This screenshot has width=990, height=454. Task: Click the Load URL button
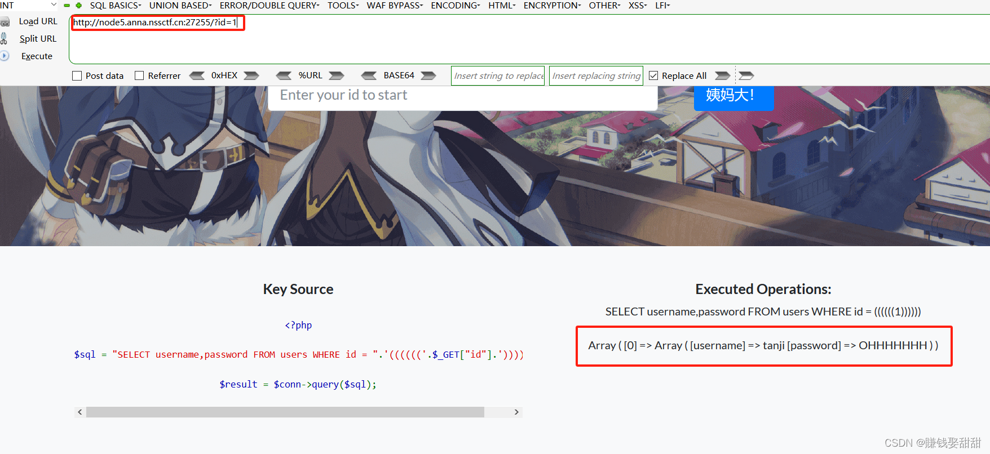point(38,21)
